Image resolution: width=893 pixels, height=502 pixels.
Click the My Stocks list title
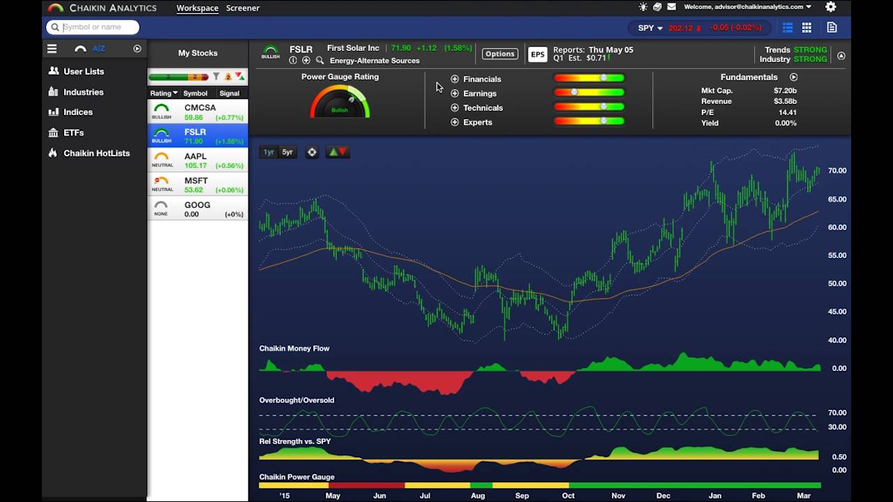pos(198,53)
